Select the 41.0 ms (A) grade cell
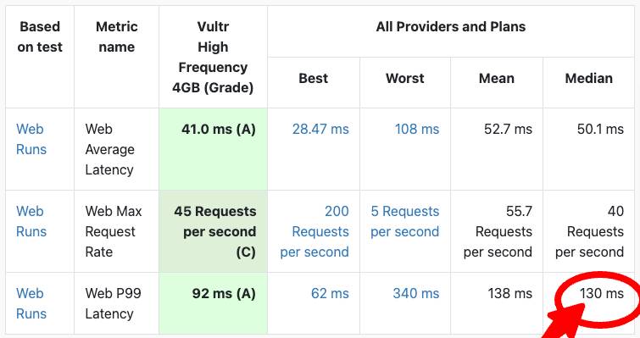Image resolution: width=640 pixels, height=338 pixels. click(213, 149)
